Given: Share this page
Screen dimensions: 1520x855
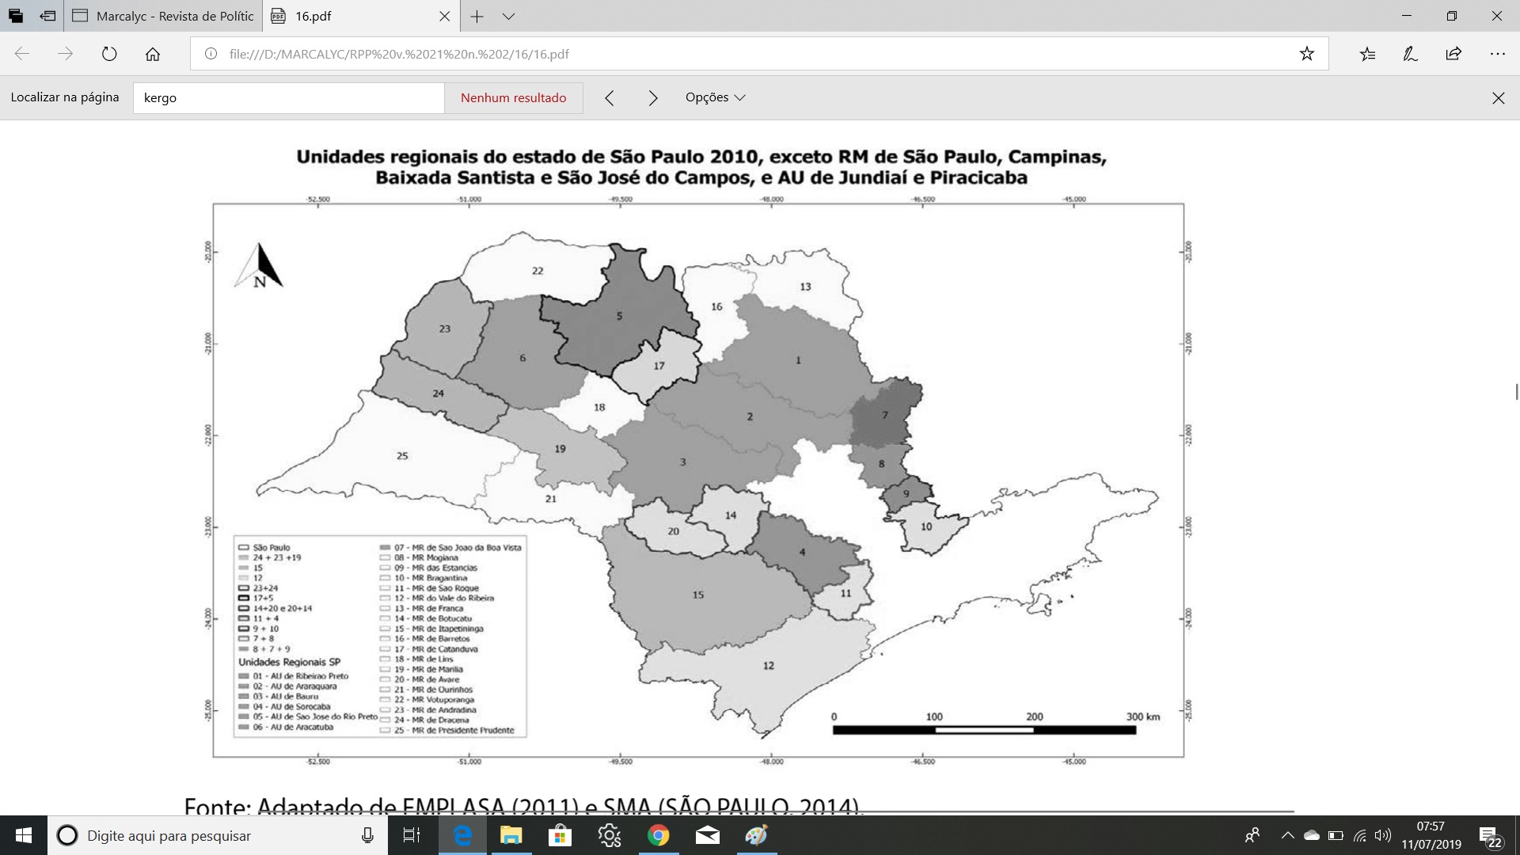Looking at the screenshot, I should (x=1453, y=54).
